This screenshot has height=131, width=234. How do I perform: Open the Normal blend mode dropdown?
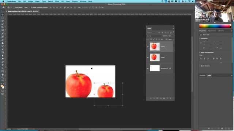point(154,36)
